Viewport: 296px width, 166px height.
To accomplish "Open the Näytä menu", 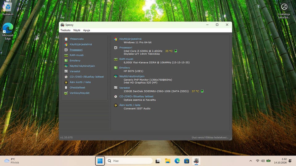I will [77, 30].
